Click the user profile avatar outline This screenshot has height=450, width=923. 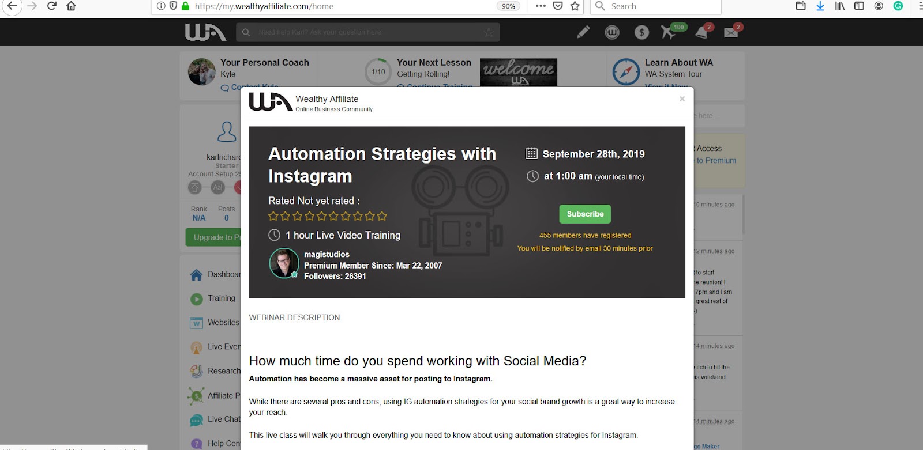tap(227, 132)
